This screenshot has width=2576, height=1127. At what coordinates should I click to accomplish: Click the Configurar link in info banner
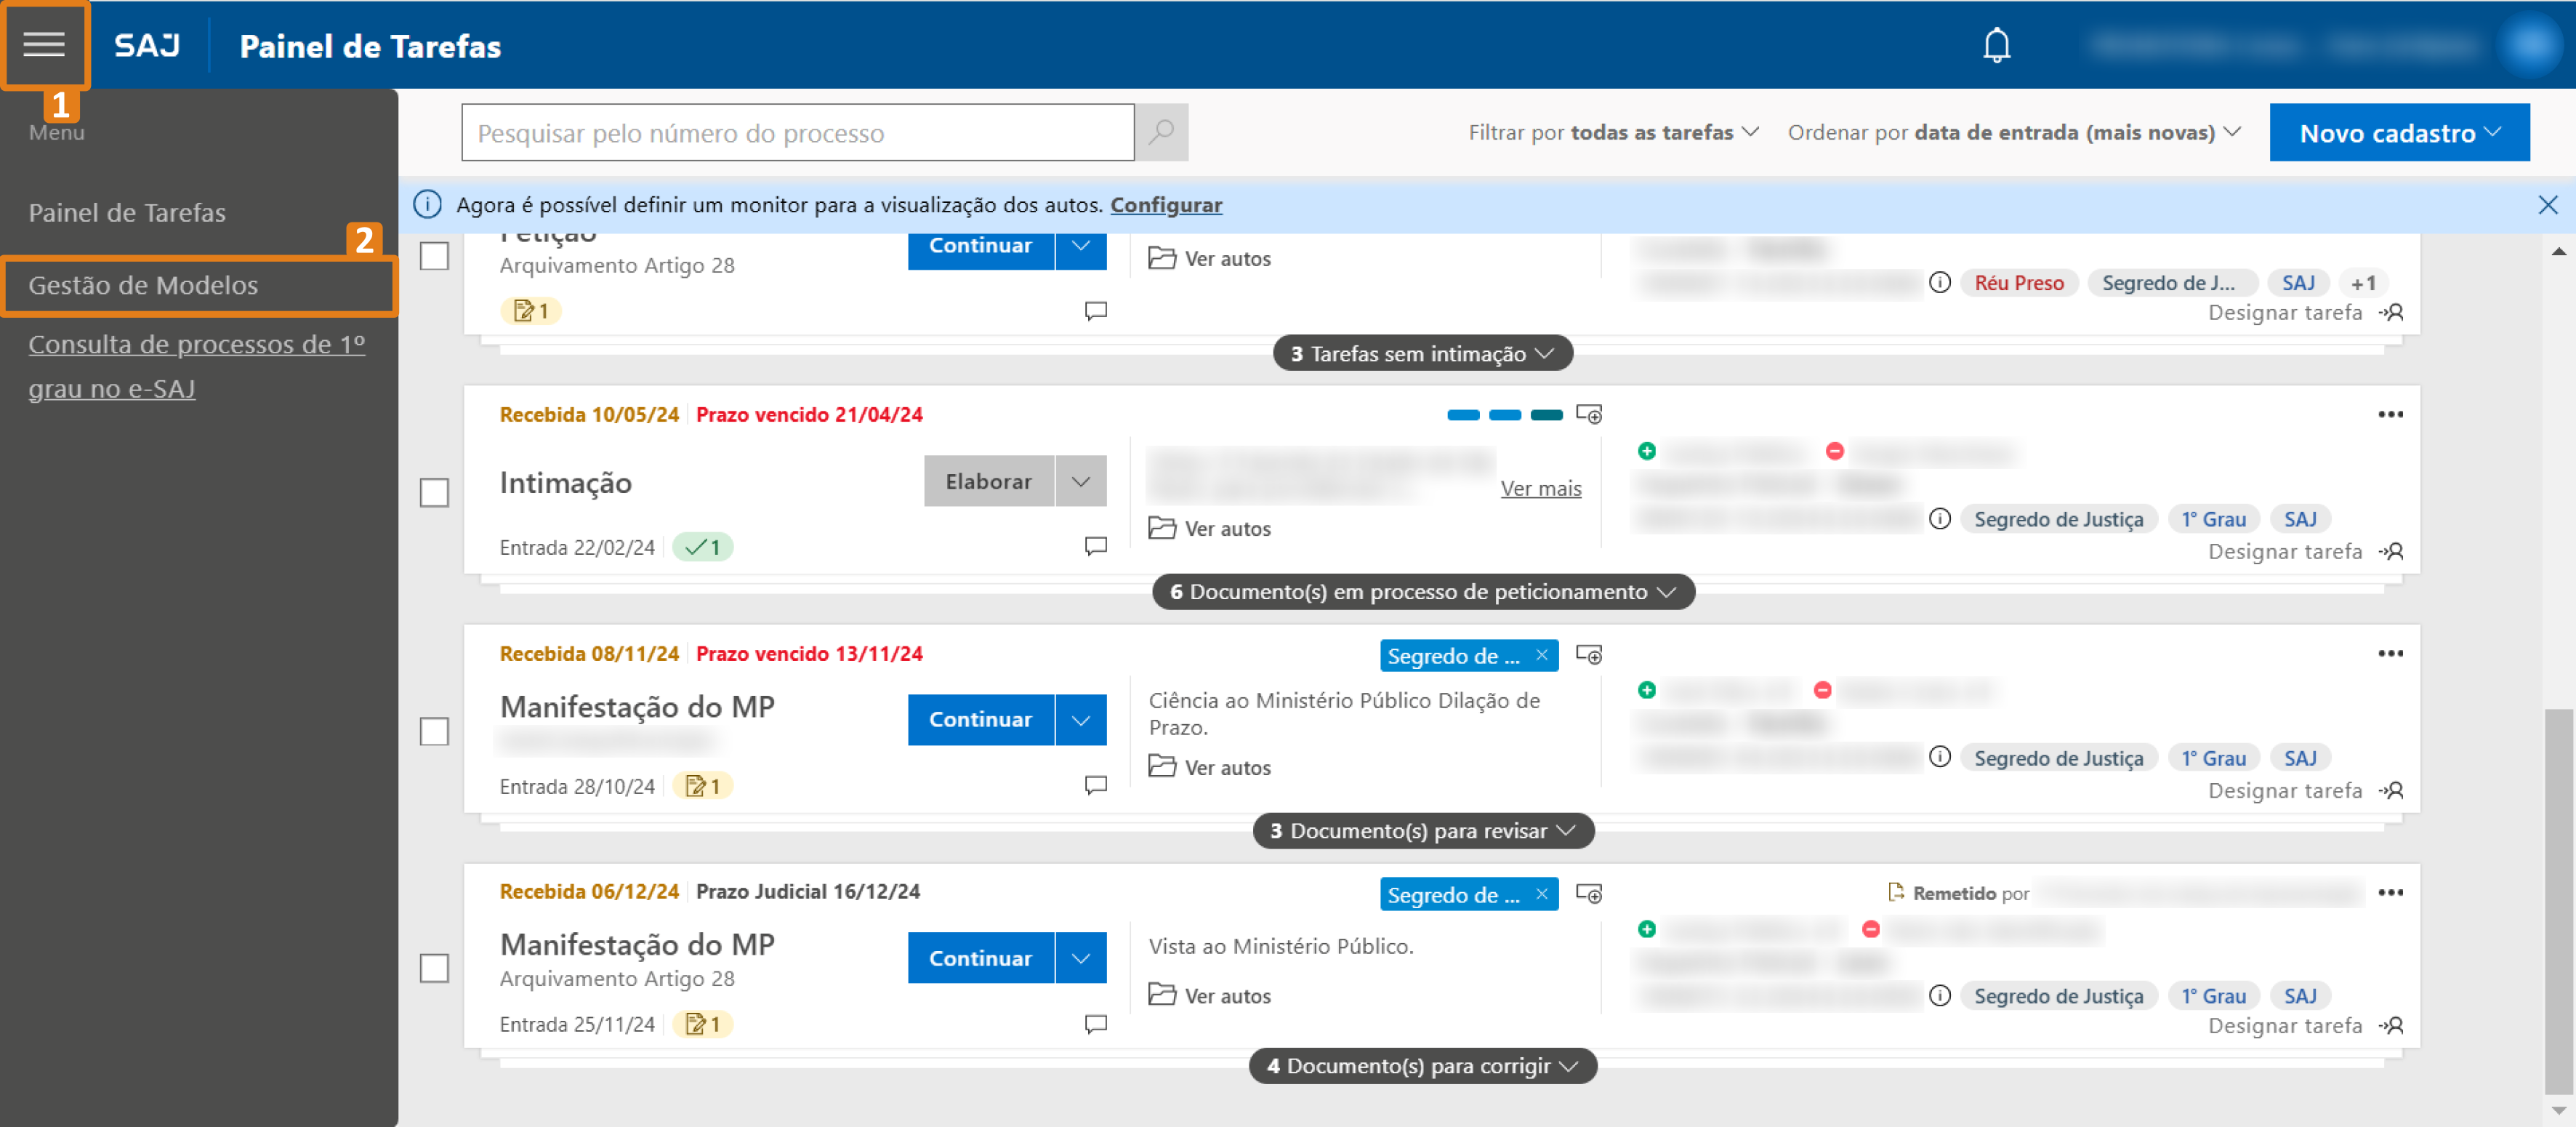coord(1165,205)
